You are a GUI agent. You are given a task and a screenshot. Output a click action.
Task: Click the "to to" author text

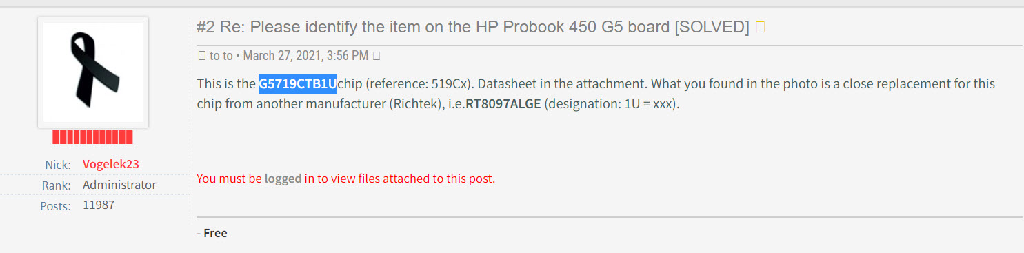[221, 55]
